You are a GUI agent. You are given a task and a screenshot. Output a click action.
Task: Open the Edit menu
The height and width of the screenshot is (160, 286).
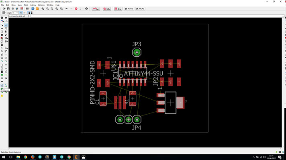[8, 5]
